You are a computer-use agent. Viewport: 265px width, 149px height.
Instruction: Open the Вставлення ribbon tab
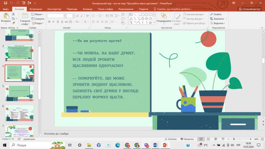(x=36, y=9)
